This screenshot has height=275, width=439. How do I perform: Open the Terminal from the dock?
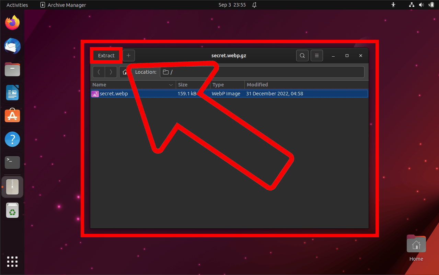click(12, 162)
